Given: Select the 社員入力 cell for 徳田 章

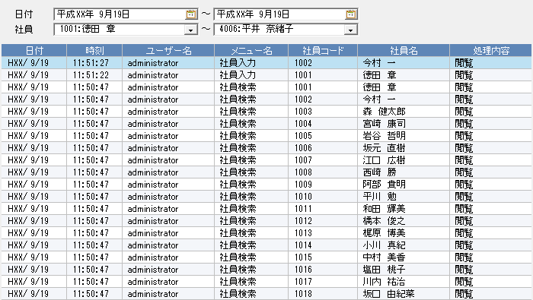Looking at the screenshot, I should pos(251,75).
